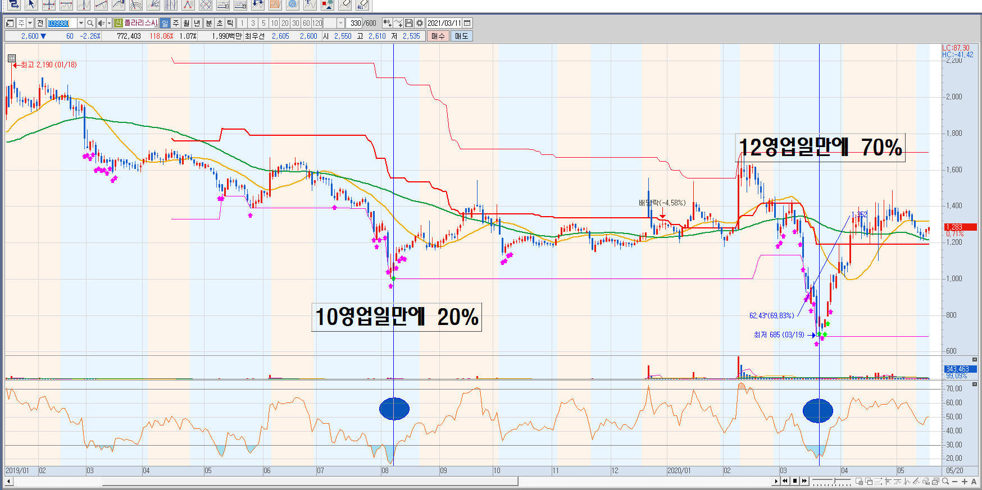The image size is (982, 490).
Task: Click the 330 candle count field
Action: pos(355,23)
